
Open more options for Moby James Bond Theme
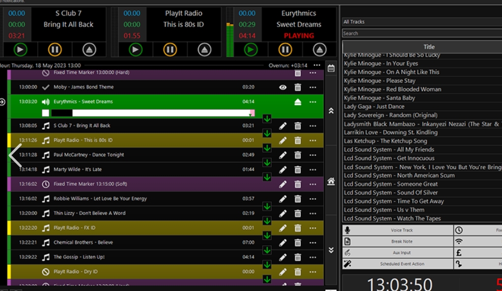coord(313,87)
